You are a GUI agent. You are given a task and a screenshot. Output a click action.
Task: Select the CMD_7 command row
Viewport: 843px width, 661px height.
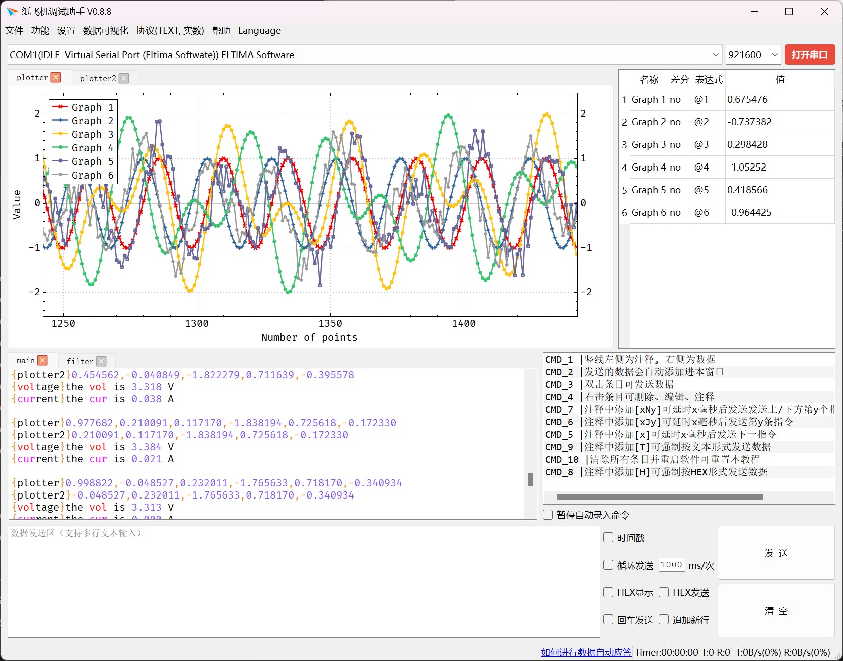point(689,409)
